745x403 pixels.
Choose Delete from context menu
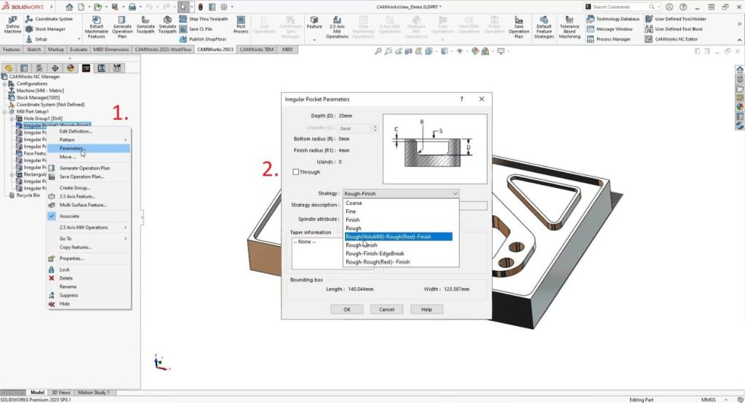[66, 278]
